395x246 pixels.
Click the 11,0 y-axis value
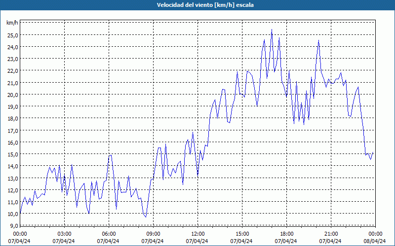click(x=13, y=202)
